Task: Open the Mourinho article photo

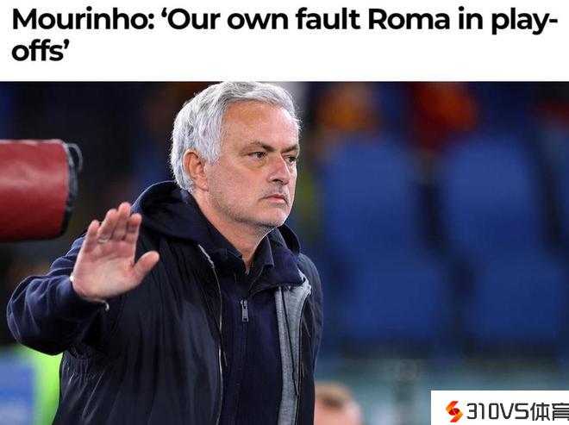Action: [x=284, y=253]
